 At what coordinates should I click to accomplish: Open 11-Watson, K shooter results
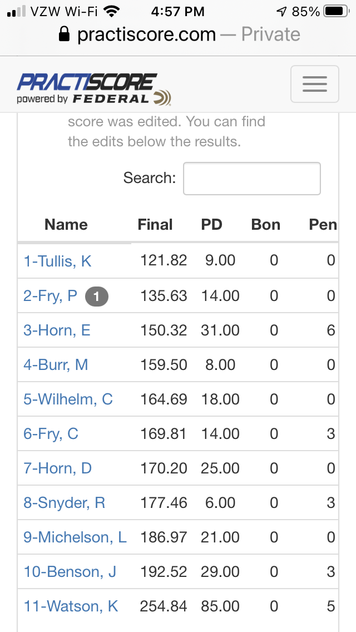pyautogui.click(x=71, y=606)
